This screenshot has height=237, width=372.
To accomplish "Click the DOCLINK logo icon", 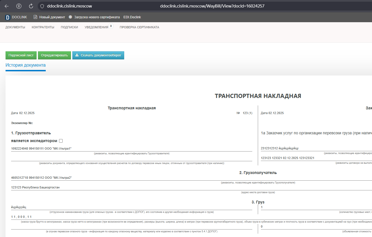I will [8, 17].
